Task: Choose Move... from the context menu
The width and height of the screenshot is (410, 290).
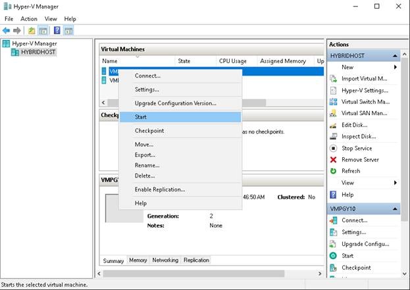Action: (x=180, y=145)
